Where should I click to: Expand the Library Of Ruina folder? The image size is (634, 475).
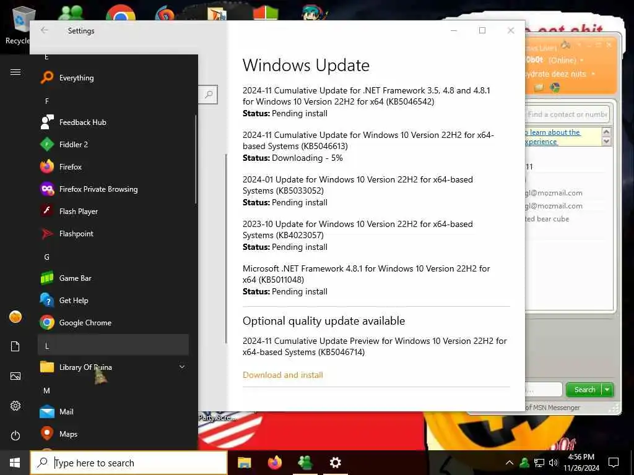tap(113, 367)
